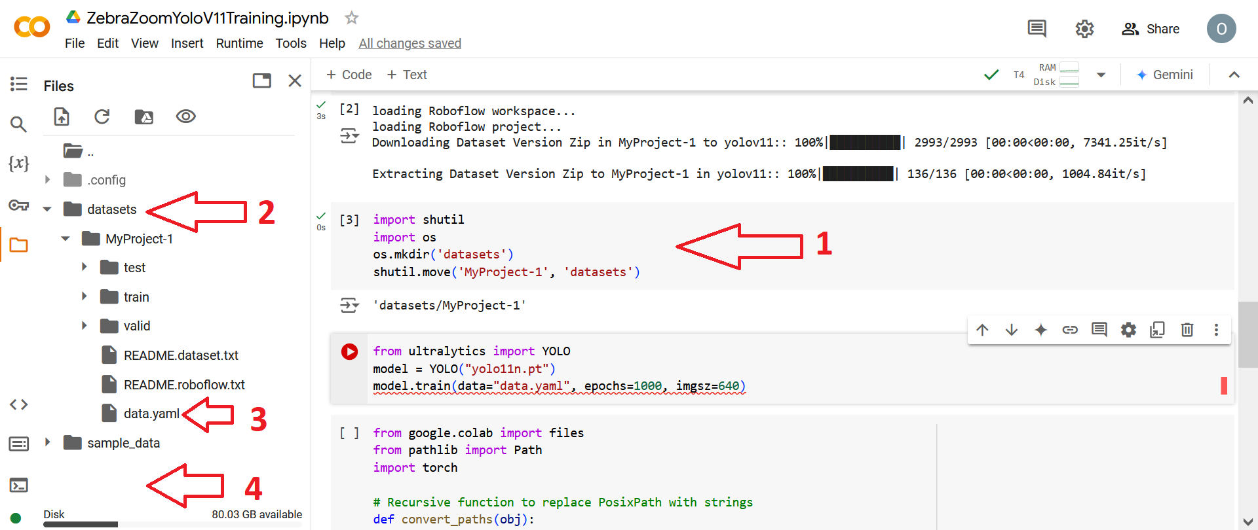Open the Edit menu
This screenshot has width=1258, height=530.
107,43
